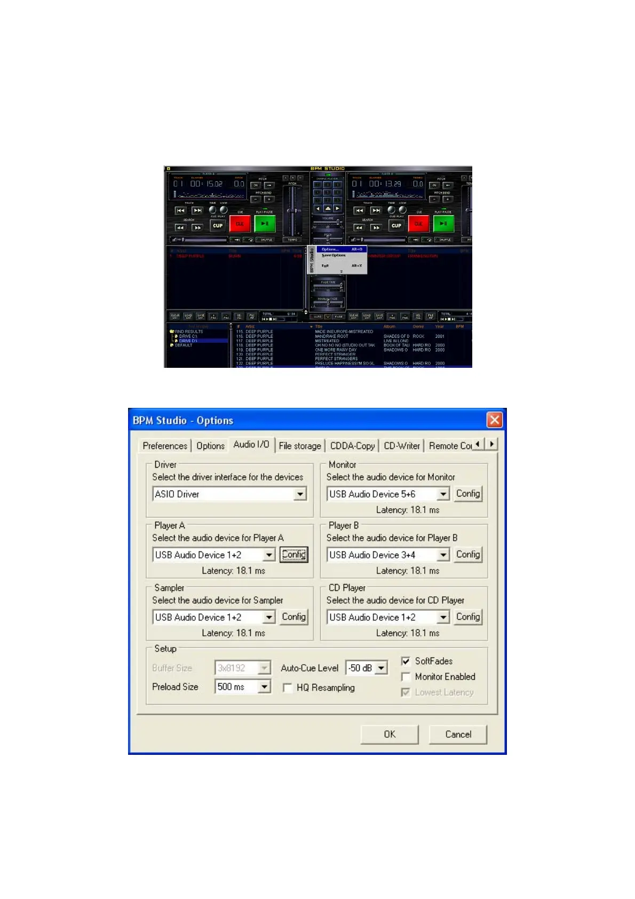This screenshot has height=899, width=635.
Task: Click Config button for Player B device
Action: pyautogui.click(x=467, y=555)
